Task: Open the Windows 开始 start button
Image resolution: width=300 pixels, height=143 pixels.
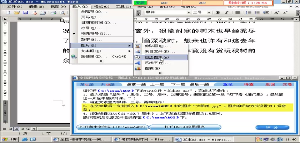Action: 10,139
